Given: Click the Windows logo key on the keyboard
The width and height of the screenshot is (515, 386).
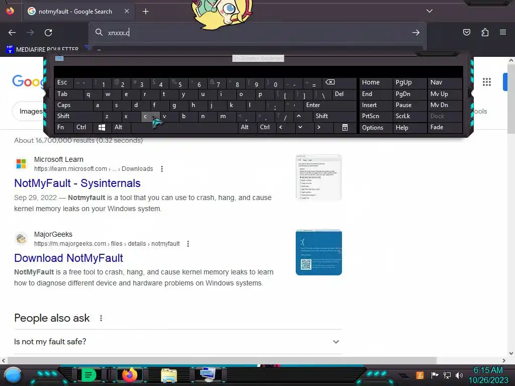Looking at the screenshot, I should pyautogui.click(x=102, y=127).
